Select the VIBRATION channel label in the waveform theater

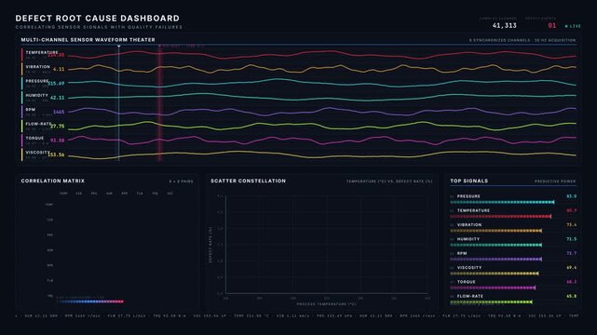(37, 67)
